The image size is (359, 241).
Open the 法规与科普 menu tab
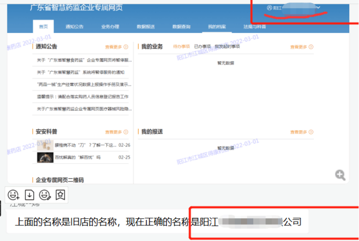click(x=255, y=27)
